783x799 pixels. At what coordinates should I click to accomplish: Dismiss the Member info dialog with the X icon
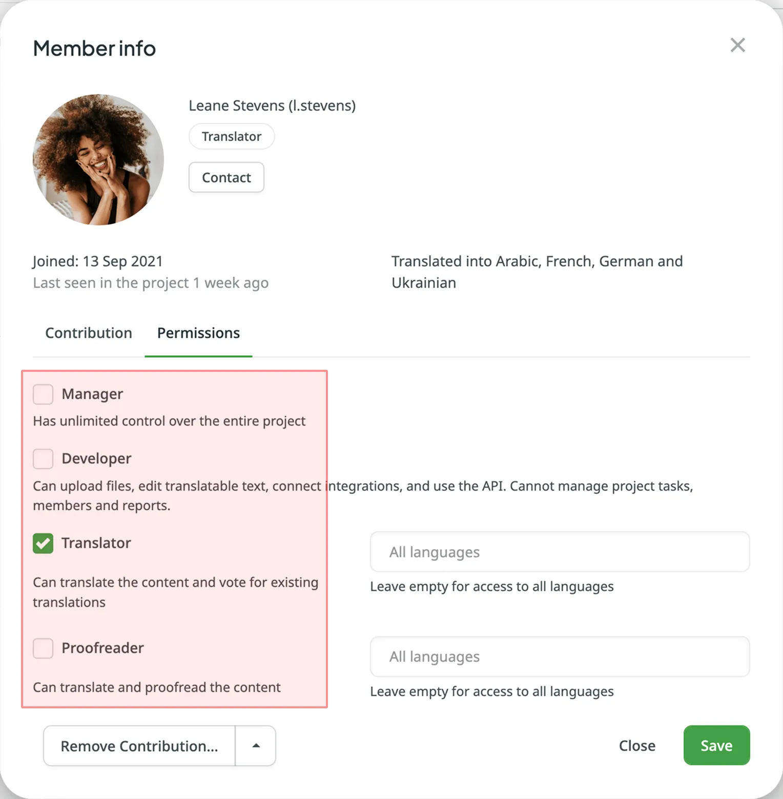737,45
